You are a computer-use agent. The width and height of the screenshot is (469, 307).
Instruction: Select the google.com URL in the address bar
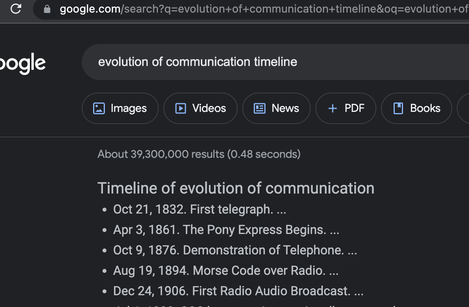coord(264,9)
